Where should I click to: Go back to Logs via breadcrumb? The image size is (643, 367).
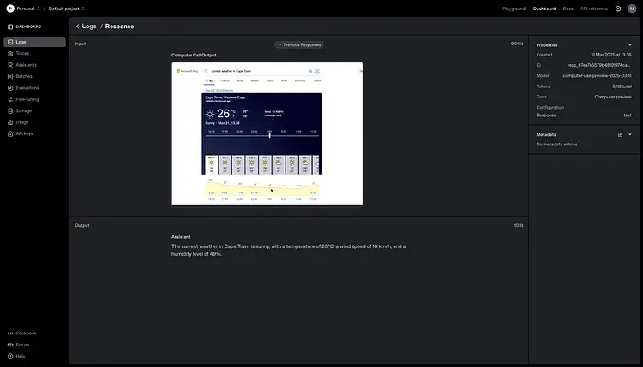pyautogui.click(x=87, y=27)
